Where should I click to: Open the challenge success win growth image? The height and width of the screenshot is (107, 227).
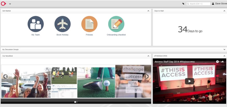click(x=133, y=81)
